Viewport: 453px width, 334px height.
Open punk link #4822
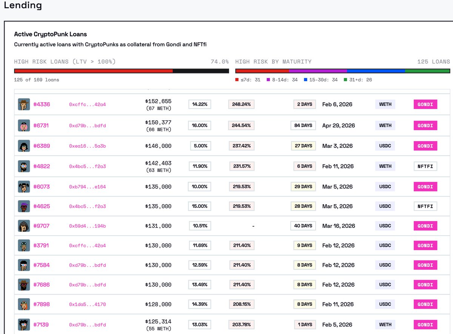click(x=42, y=166)
